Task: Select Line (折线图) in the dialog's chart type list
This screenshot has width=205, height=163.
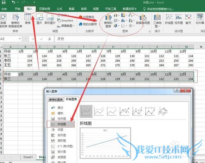Action: pyautogui.click(x=61, y=124)
